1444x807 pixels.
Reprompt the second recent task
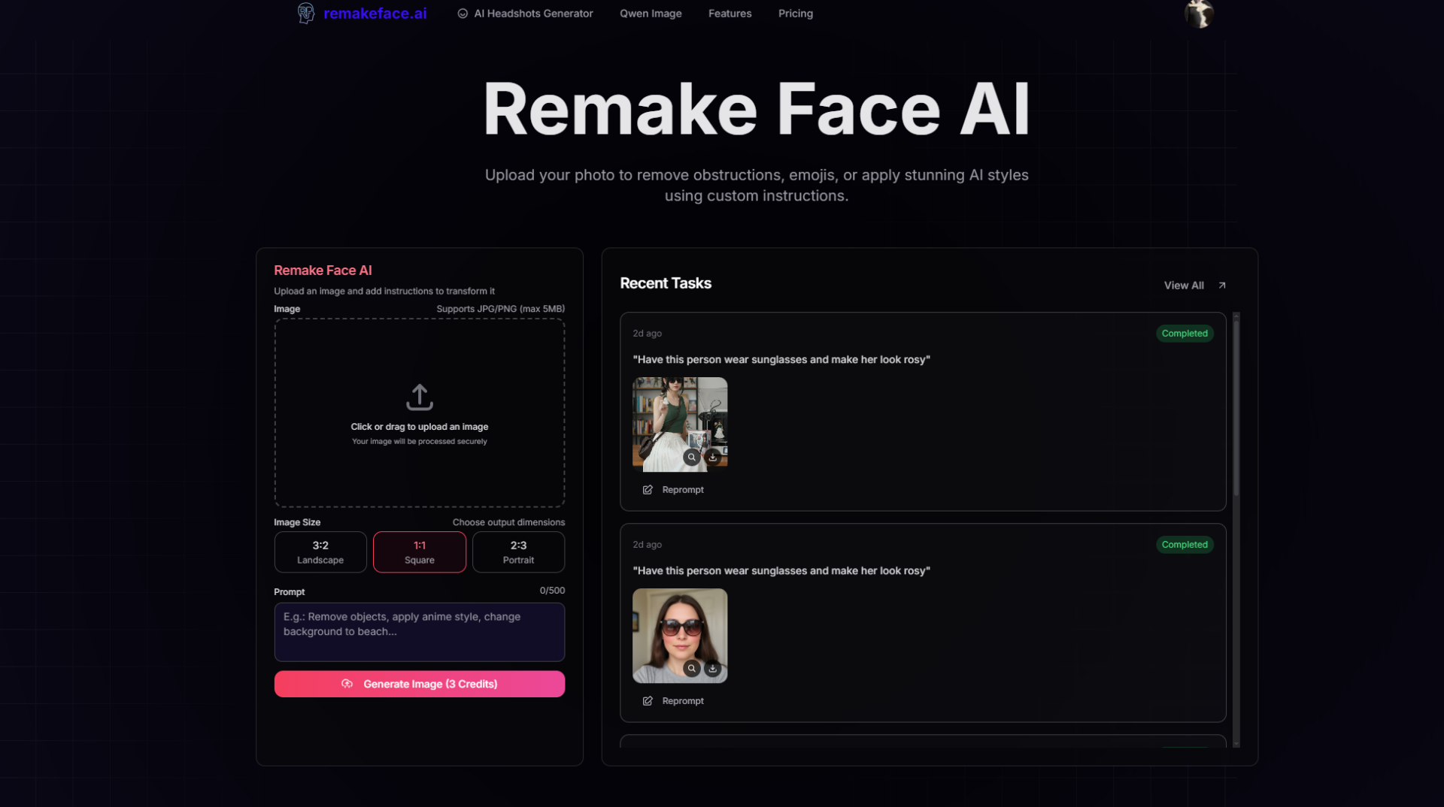click(674, 701)
